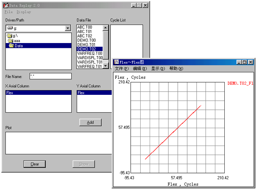
Task: Select the aaa folder
Action: tap(39, 41)
